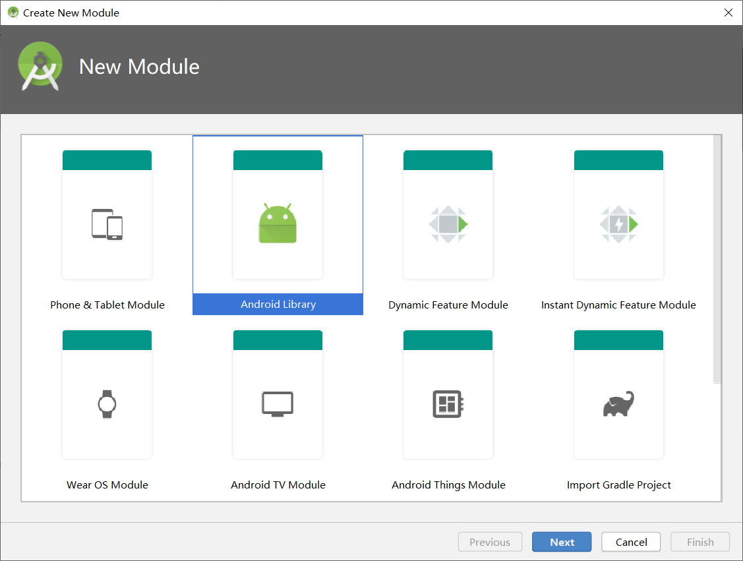
Task: Cancel the module creation wizard
Action: click(x=630, y=541)
